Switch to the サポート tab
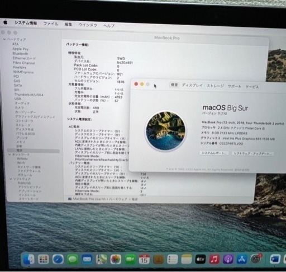The width and height of the screenshot is (286, 272). [x=235, y=86]
